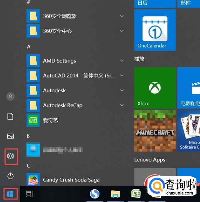
Task: Expand the AutoCAD 2014 chevron
Action: pyautogui.click(x=122, y=75)
